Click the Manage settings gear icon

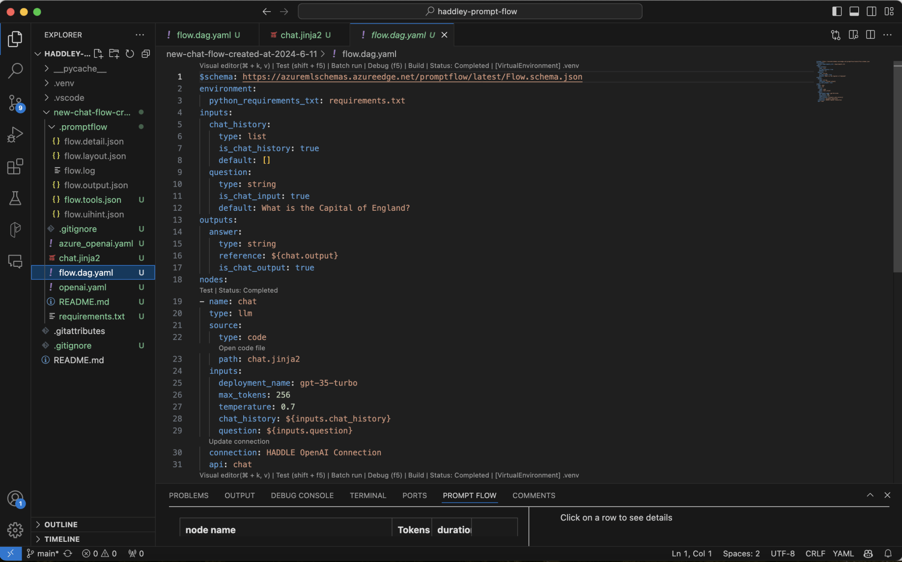pyautogui.click(x=15, y=530)
